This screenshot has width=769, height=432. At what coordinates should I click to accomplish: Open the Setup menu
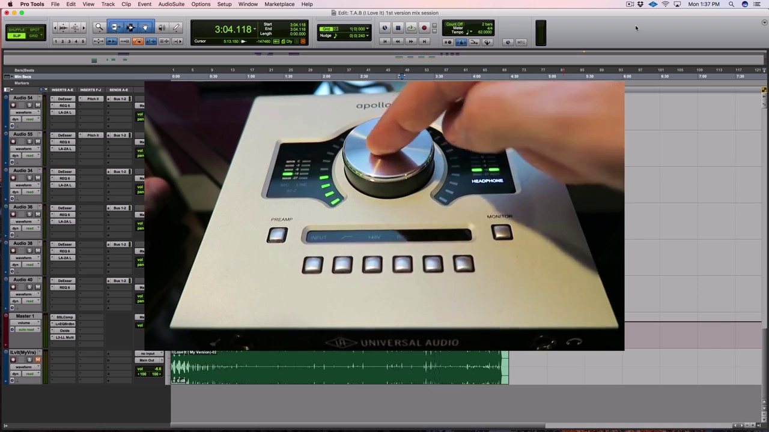[224, 4]
